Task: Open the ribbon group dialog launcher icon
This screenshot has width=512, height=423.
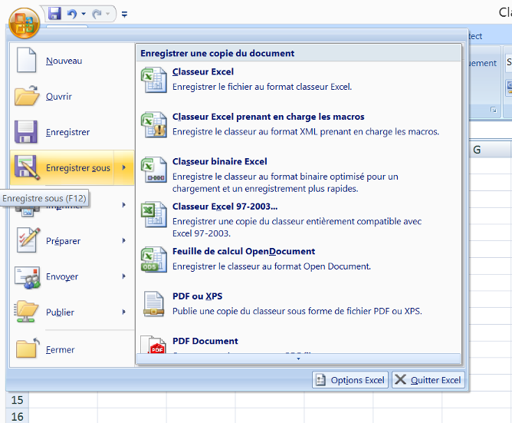Action: point(494,110)
